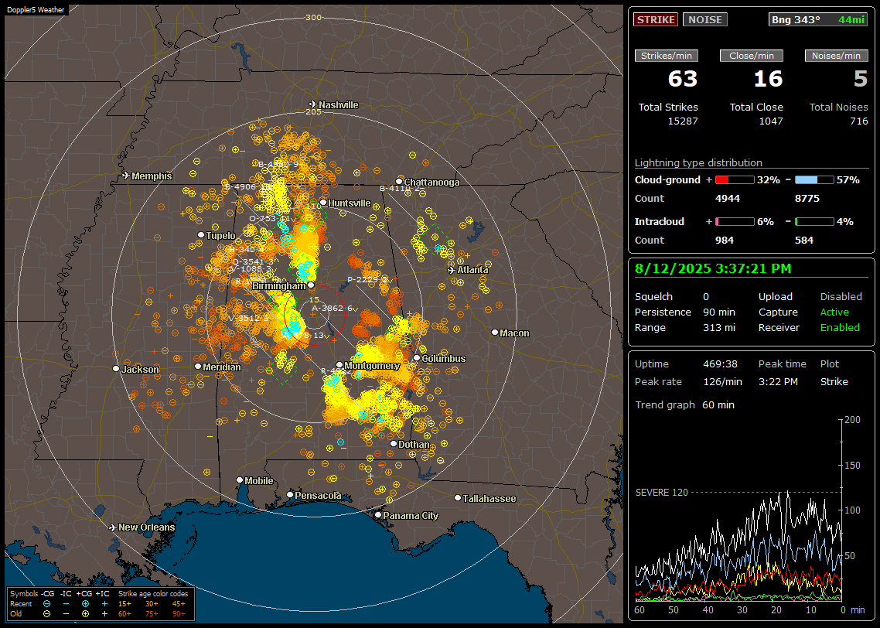The width and height of the screenshot is (880, 628).
Task: Click the Total Noises count 716
Action: pyautogui.click(x=858, y=121)
